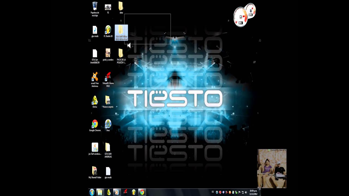
Task: Open Action Center flag in tray
Action: tap(239, 192)
